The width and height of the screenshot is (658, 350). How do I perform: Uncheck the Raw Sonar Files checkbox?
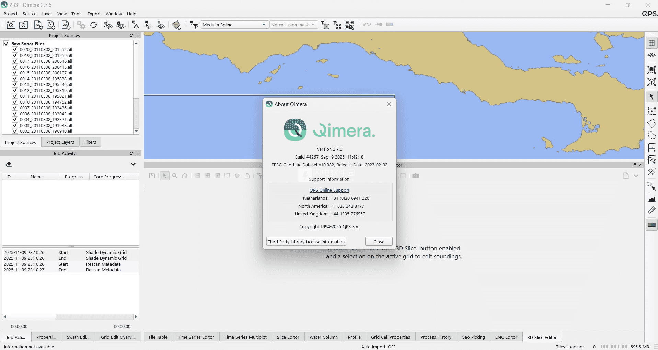pos(6,44)
